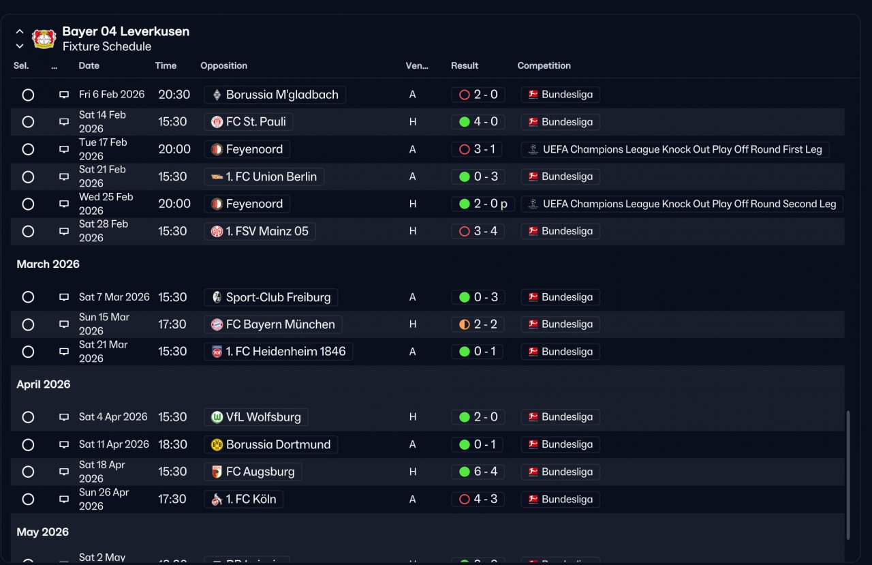Click the TV icon for the Freiburg fixture
Viewport: 872px width, 565px height.
pyautogui.click(x=64, y=297)
